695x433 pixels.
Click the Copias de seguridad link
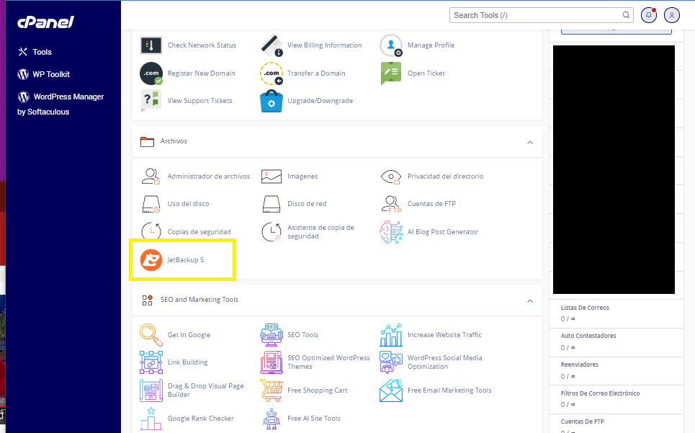tap(199, 232)
